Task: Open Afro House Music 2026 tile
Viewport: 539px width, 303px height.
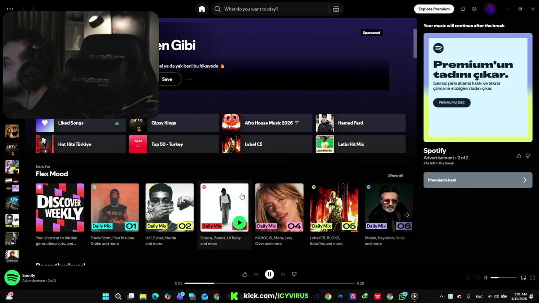Action: (267, 123)
